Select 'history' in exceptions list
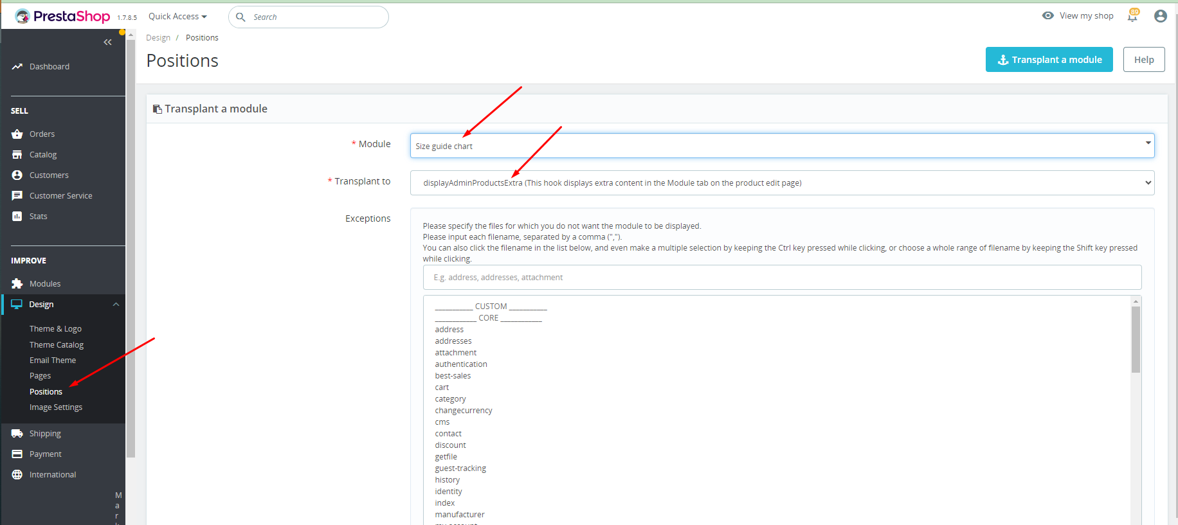Image resolution: width=1178 pixels, height=525 pixels. [x=448, y=480]
